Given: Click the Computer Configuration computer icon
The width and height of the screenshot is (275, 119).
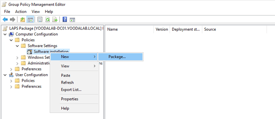Looking at the screenshot, I should [12, 34].
